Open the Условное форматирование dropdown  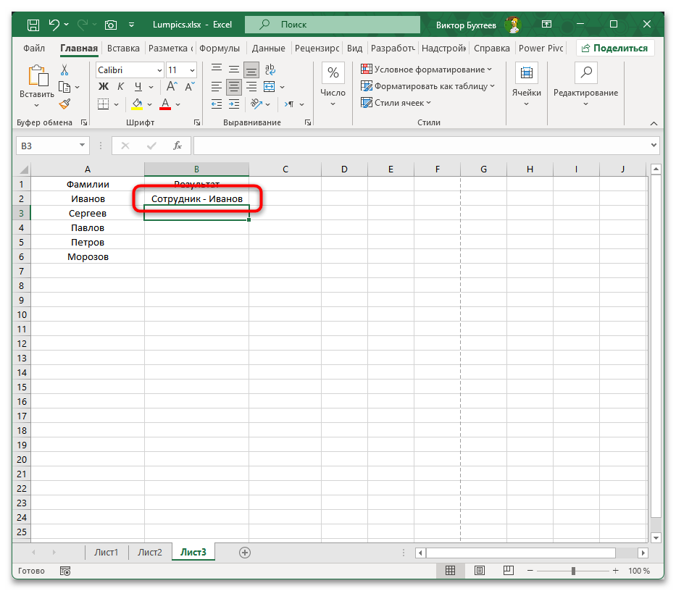point(427,70)
